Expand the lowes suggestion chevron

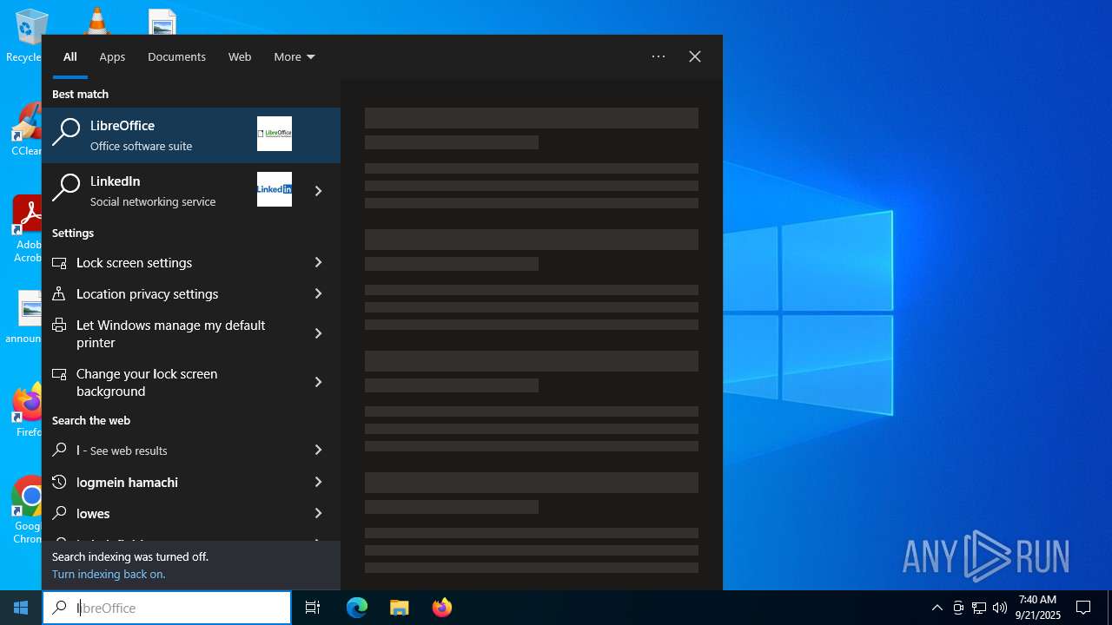tap(318, 513)
